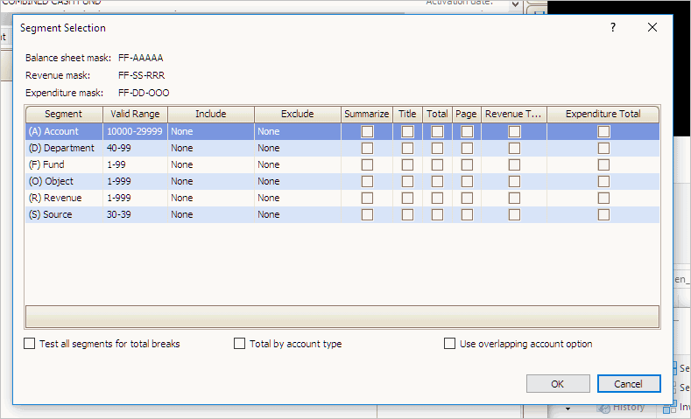Check Expenditure Total for the Object segment
Screen dimensions: 691x419
point(603,181)
